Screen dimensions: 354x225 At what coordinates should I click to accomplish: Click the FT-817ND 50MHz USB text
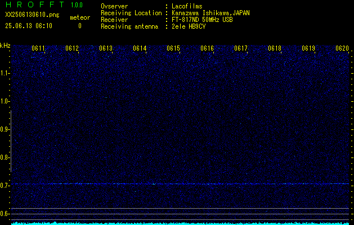click(202, 20)
